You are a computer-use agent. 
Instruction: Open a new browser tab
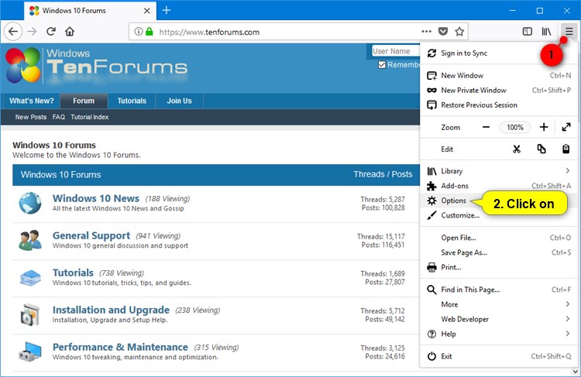click(x=167, y=10)
